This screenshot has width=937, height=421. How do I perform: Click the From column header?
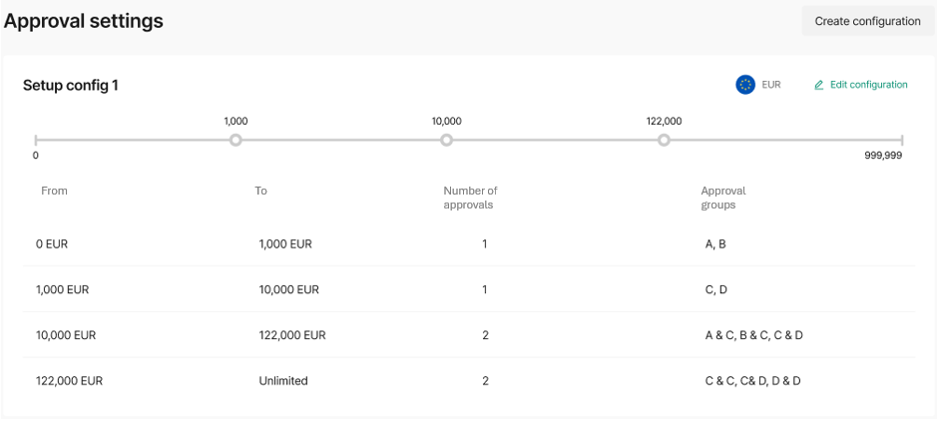click(54, 191)
